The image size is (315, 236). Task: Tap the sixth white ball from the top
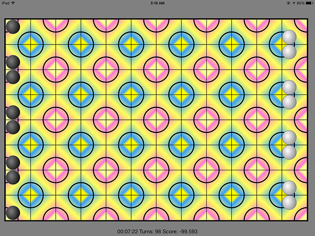[x=289, y=152]
